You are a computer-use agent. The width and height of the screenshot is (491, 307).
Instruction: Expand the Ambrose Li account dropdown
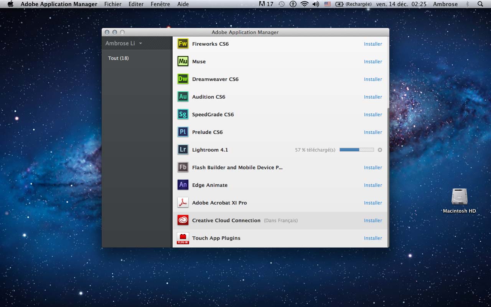coord(124,43)
